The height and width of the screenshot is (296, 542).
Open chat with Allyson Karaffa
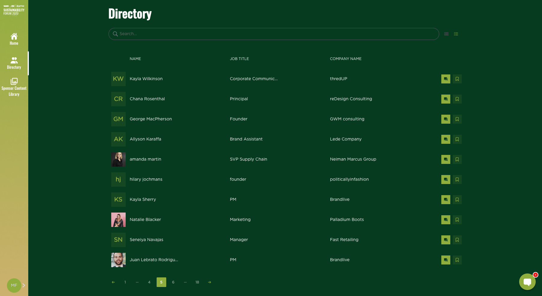(446, 139)
